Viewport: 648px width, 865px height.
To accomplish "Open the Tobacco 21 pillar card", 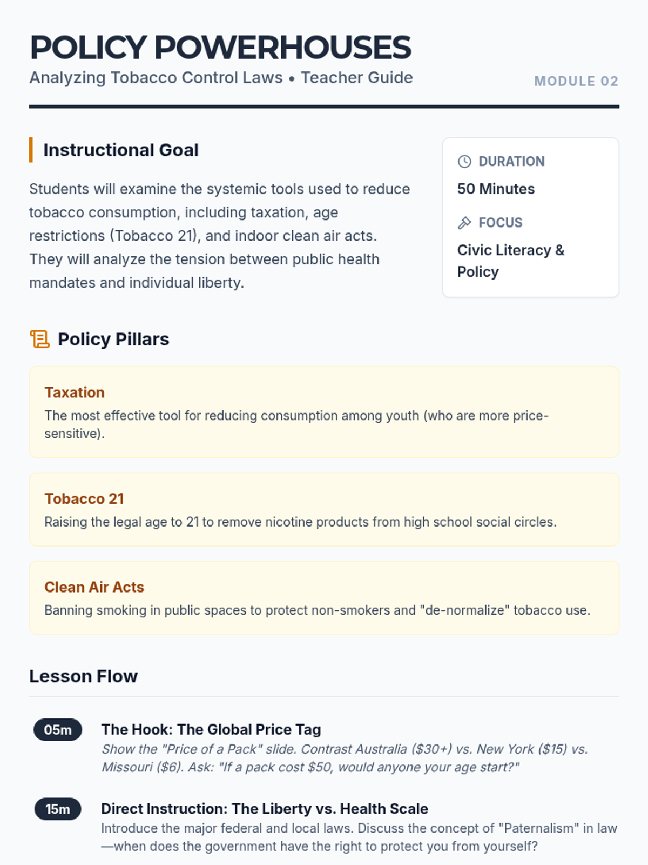I will point(324,509).
